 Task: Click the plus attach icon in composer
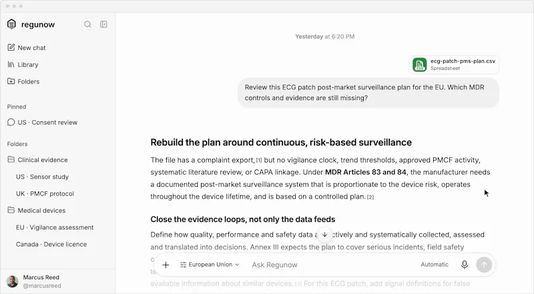[166, 265]
